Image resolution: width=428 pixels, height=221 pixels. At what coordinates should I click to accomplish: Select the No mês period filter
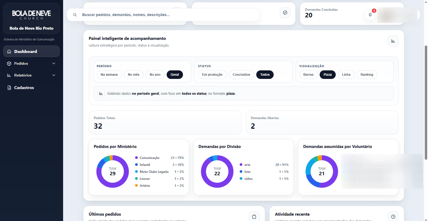tap(133, 75)
